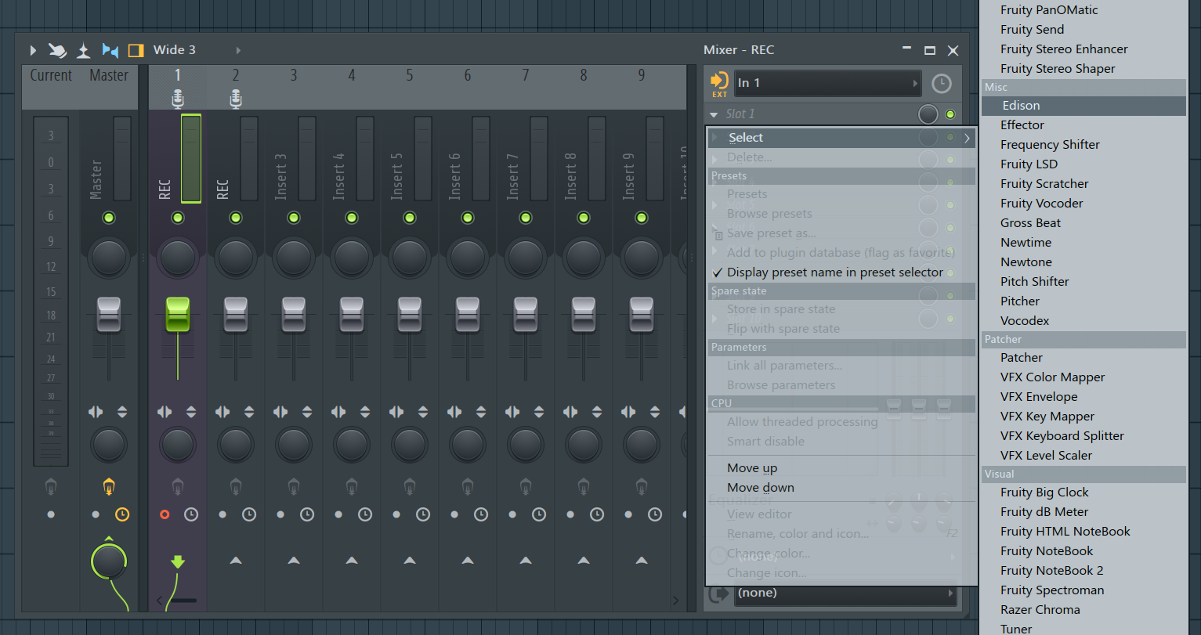
Task: Click the blue extra mixer properties icon
Action: click(110, 50)
